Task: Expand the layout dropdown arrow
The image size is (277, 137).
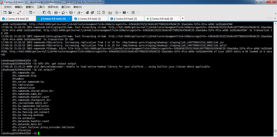Action: click(x=127, y=13)
